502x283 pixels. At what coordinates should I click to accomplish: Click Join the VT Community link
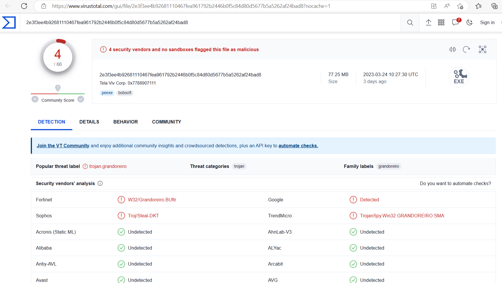coord(63,146)
